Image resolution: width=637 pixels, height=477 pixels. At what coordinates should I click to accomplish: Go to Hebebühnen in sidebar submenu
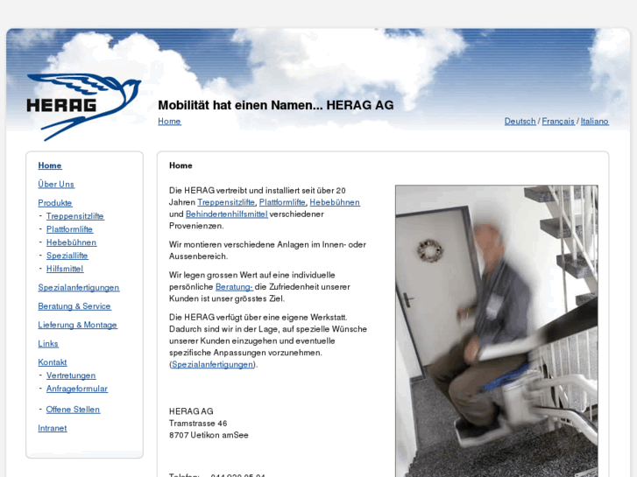pyautogui.click(x=72, y=242)
